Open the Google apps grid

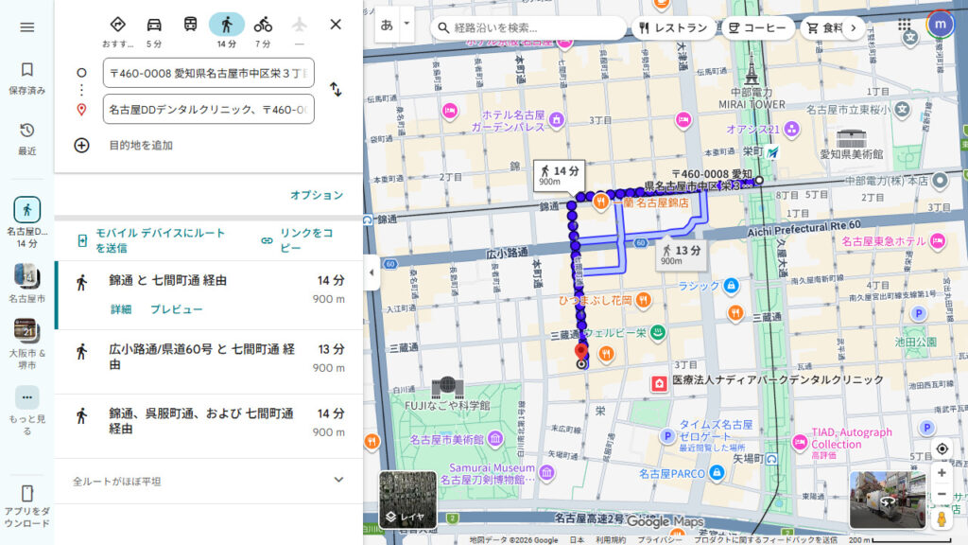pyautogui.click(x=904, y=24)
